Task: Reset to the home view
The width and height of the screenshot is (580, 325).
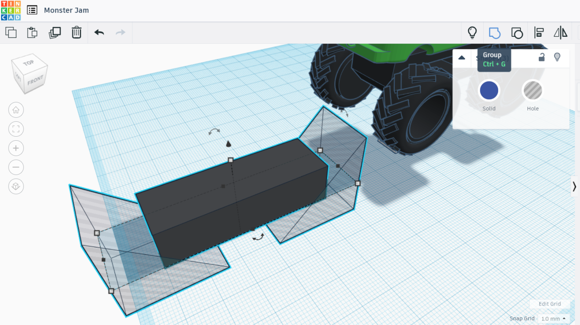Action: pos(16,110)
